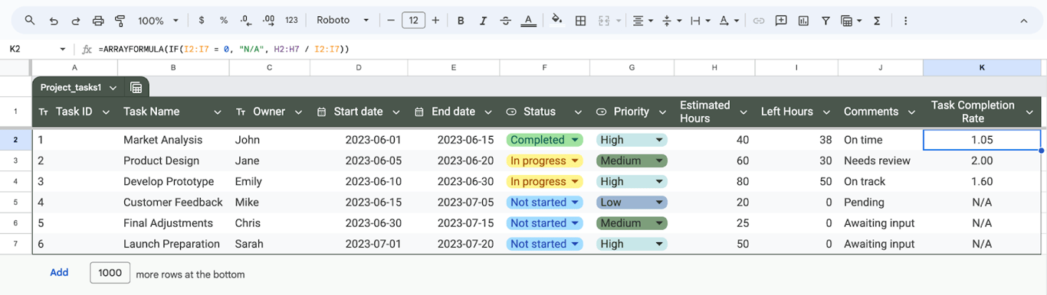Open the name box dropdown arrow
This screenshot has height=295, width=1047.
click(x=63, y=49)
